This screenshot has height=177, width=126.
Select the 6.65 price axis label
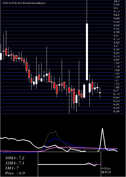(x=116, y=98)
